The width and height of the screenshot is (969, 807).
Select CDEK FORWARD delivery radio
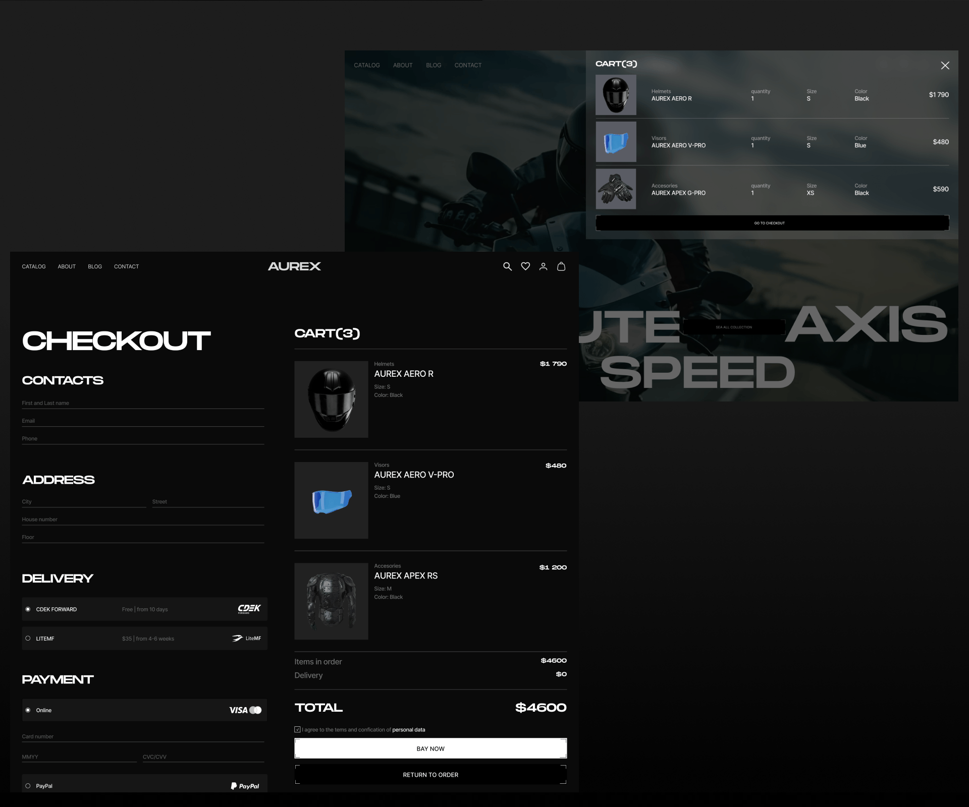[x=28, y=609]
